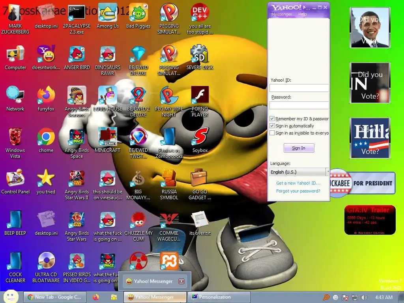Click the 4:43 AM taskbar clock
The image size is (404, 303).
click(x=384, y=297)
